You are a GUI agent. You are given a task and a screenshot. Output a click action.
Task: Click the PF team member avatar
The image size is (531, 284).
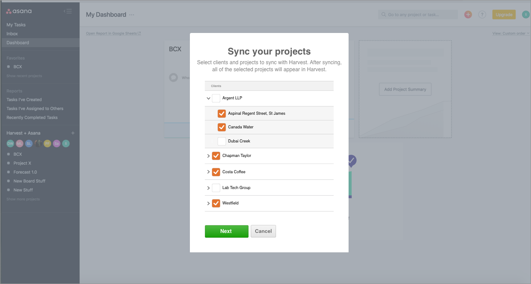[x=47, y=144]
